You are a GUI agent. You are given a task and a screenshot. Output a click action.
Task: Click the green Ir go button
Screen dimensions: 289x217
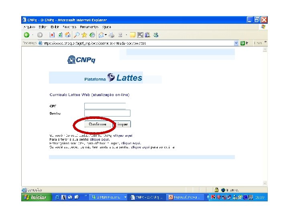pyautogui.click(x=244, y=43)
